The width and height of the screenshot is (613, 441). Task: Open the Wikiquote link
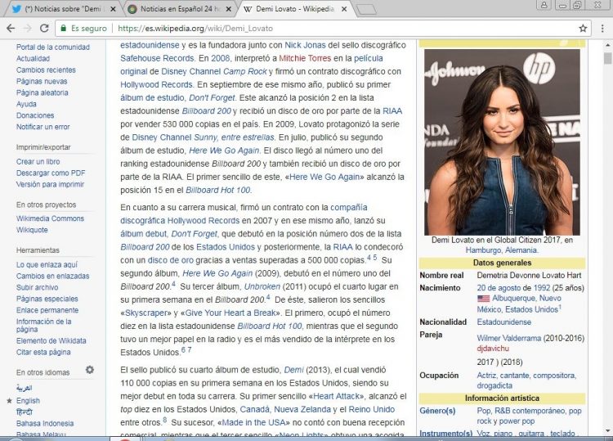coord(32,230)
